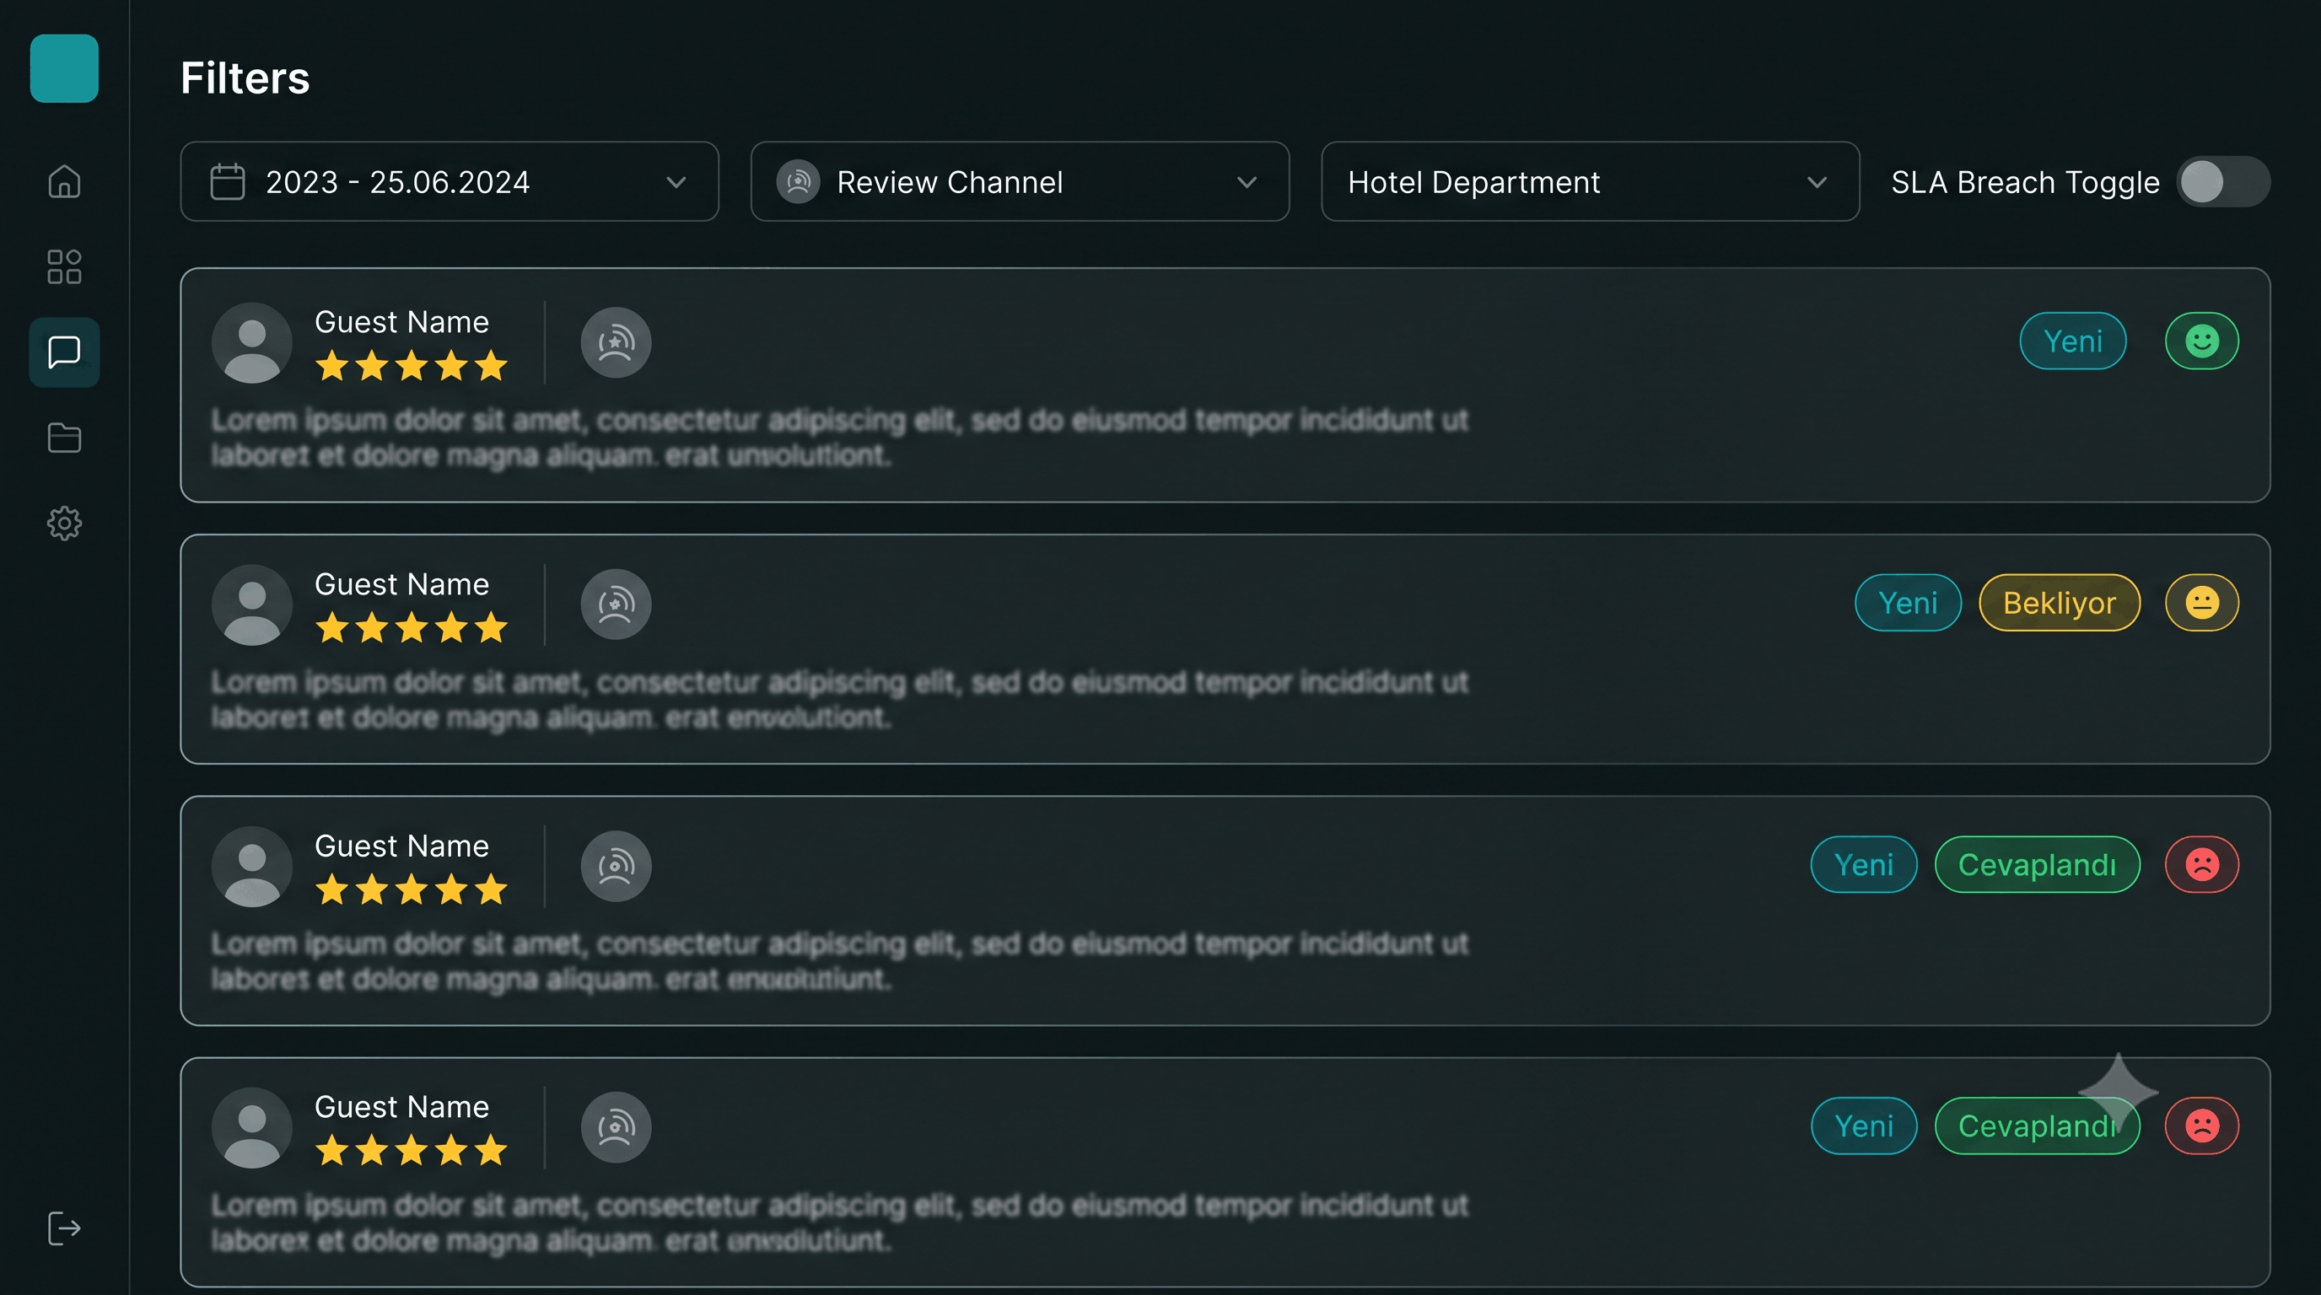Click star rating on last review
Screen dimensions: 2321x1295
coord(412,1151)
